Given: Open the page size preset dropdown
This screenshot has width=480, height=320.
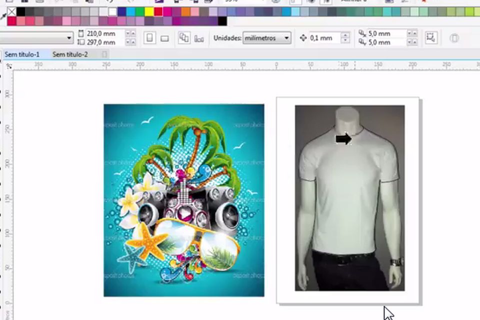Looking at the screenshot, I should pos(69,38).
